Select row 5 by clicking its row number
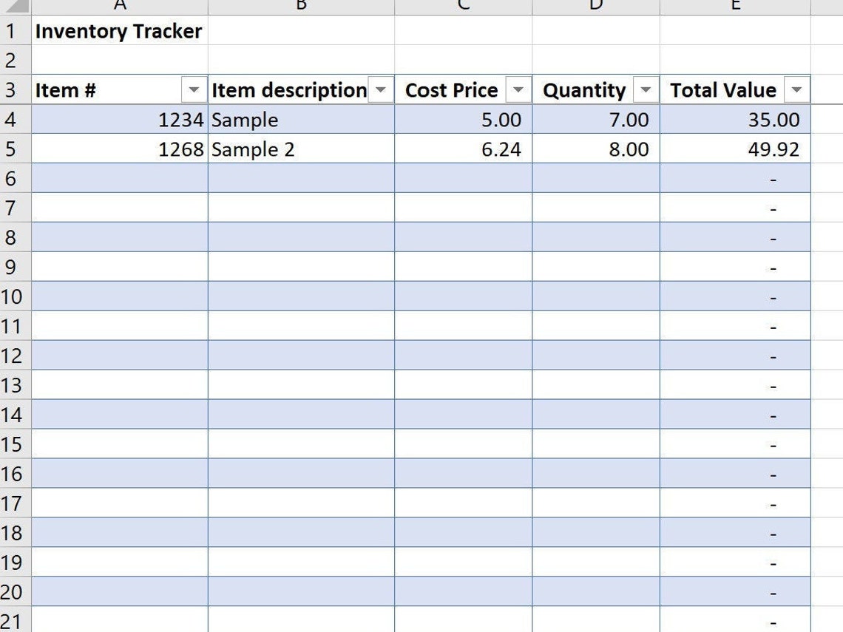 (14, 149)
